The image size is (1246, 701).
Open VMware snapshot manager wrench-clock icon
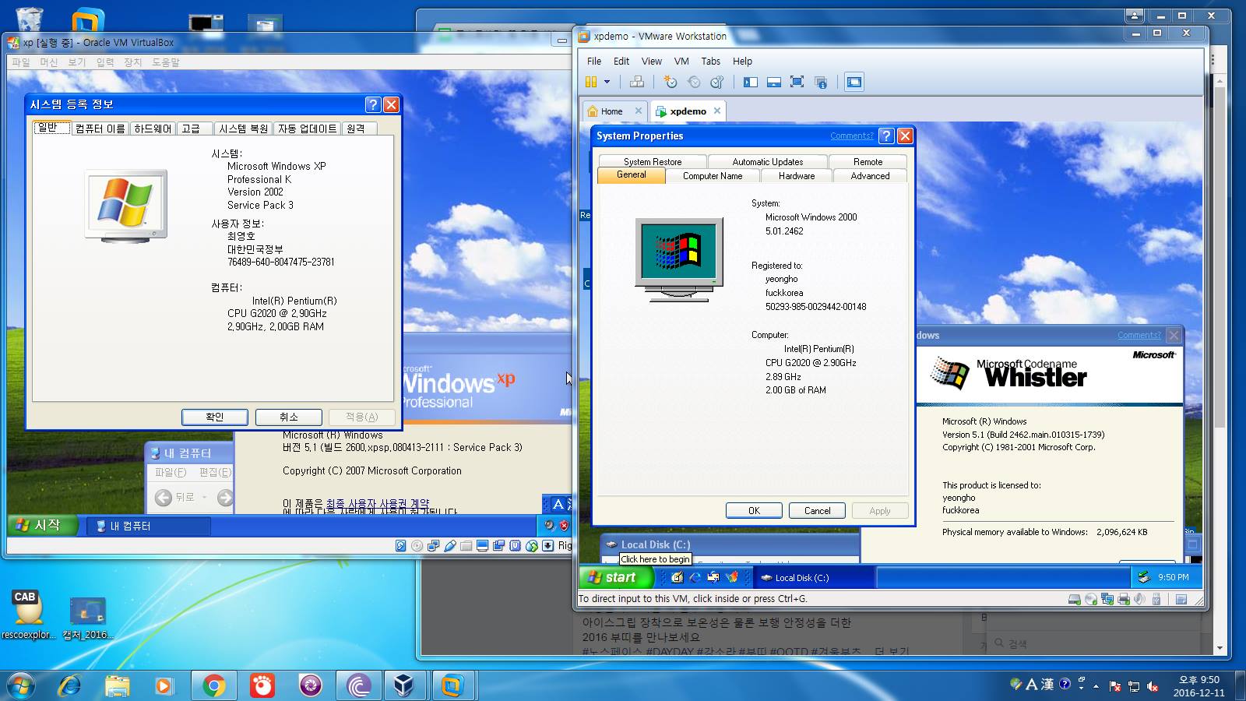717,82
